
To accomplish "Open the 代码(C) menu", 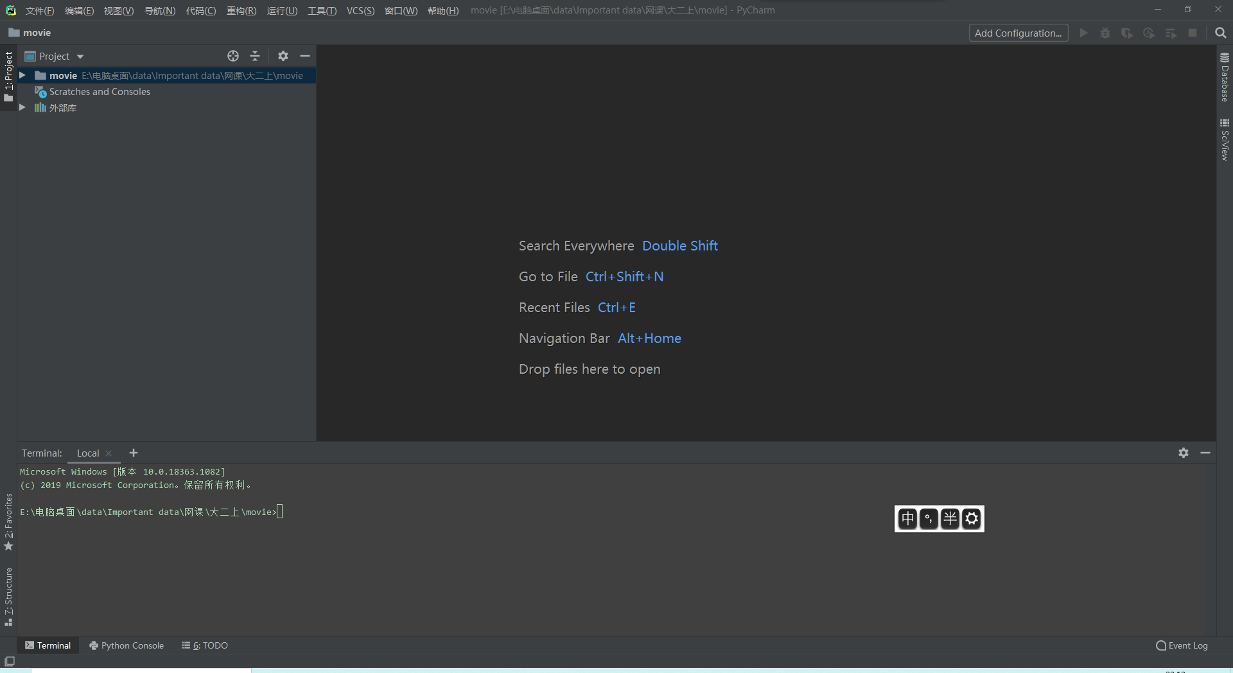I will click(x=201, y=10).
